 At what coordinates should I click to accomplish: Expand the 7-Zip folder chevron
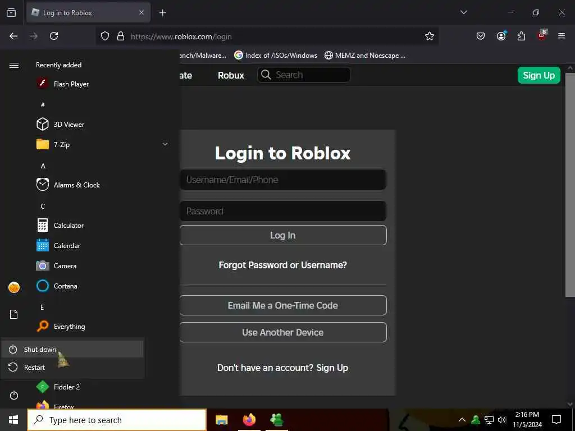(x=165, y=144)
